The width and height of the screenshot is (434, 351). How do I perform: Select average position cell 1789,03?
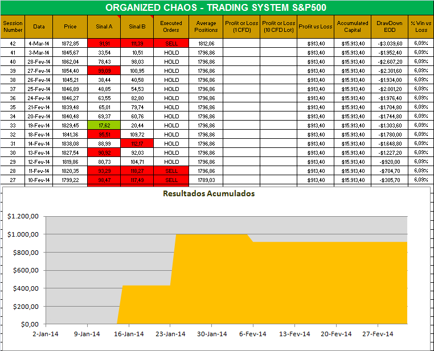click(x=206, y=180)
